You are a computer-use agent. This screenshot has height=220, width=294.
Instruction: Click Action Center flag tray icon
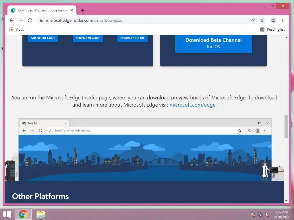click(x=253, y=214)
